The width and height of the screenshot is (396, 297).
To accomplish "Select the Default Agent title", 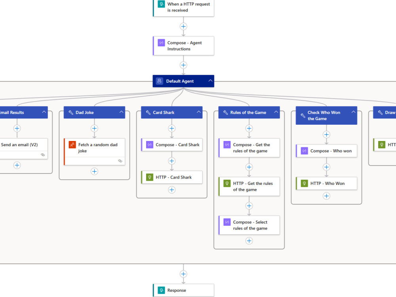I will (x=180, y=81).
